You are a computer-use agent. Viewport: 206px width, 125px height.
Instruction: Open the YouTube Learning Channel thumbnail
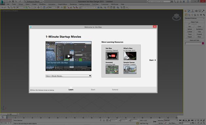point(112,56)
